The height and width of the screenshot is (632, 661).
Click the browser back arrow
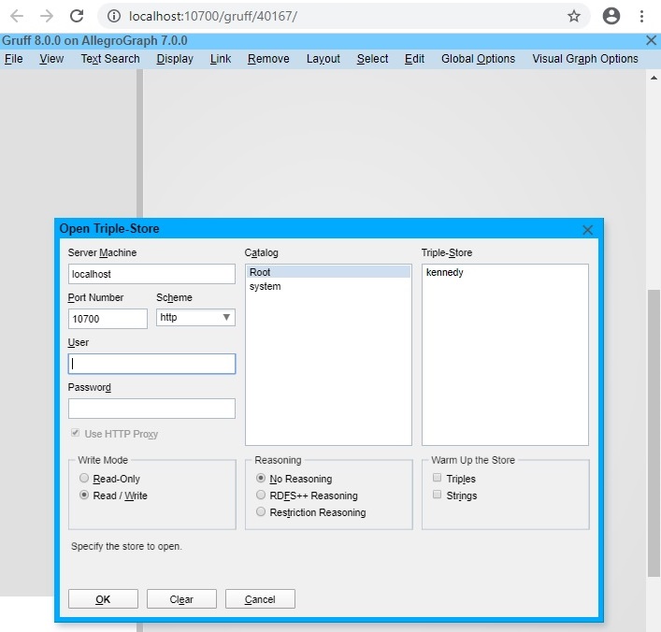[17, 16]
